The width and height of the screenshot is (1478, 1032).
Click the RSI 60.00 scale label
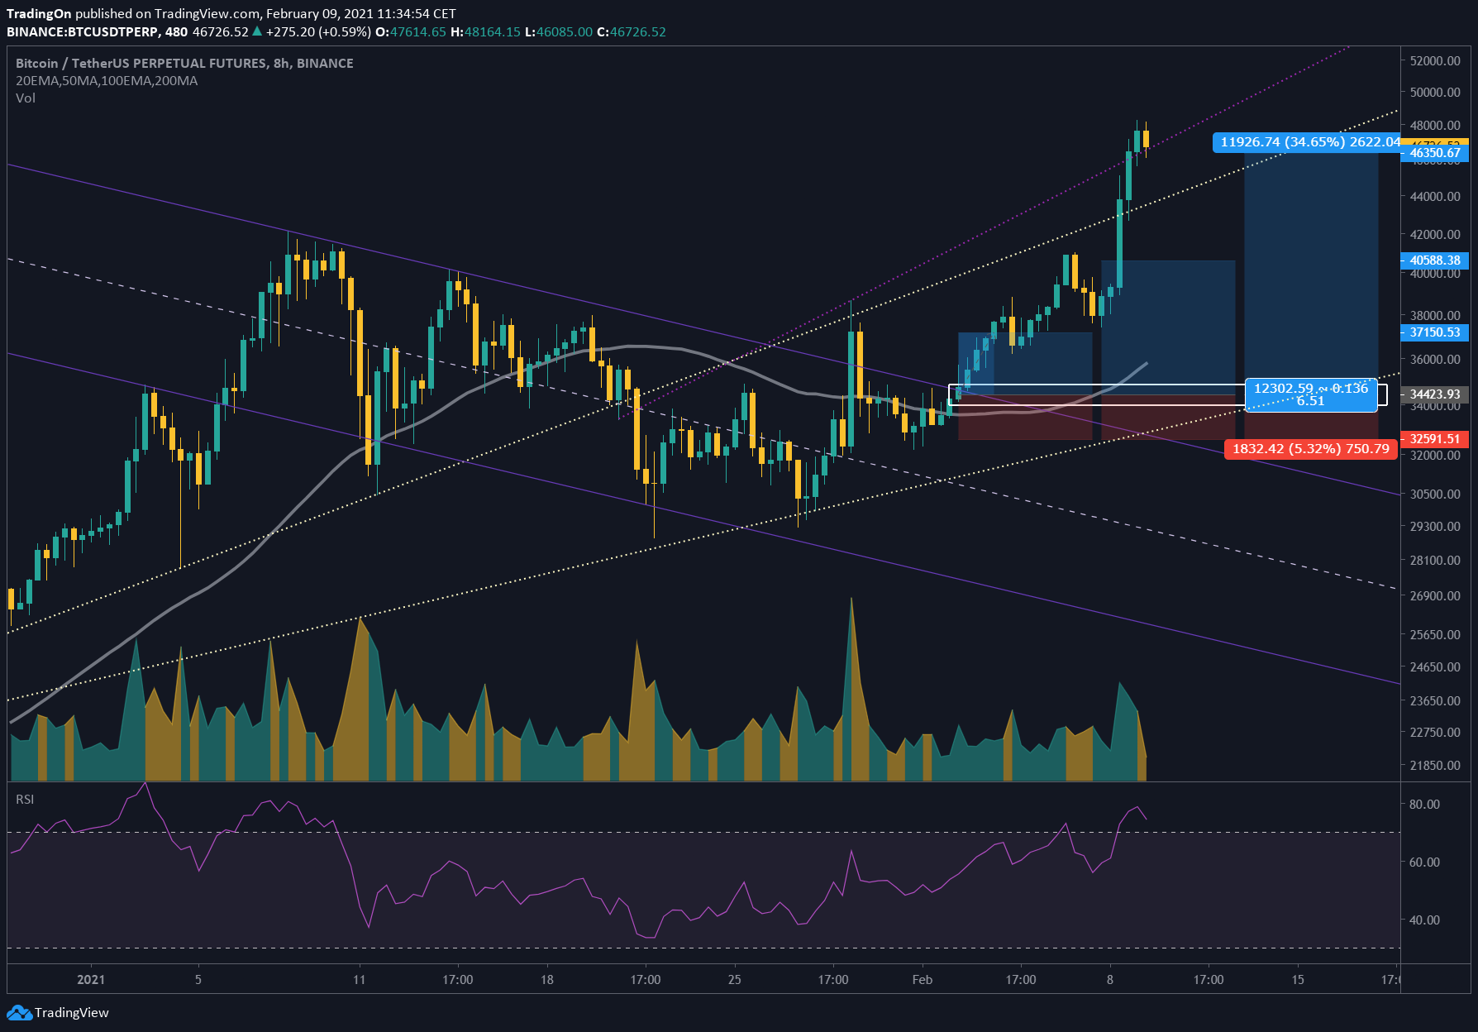click(1424, 862)
